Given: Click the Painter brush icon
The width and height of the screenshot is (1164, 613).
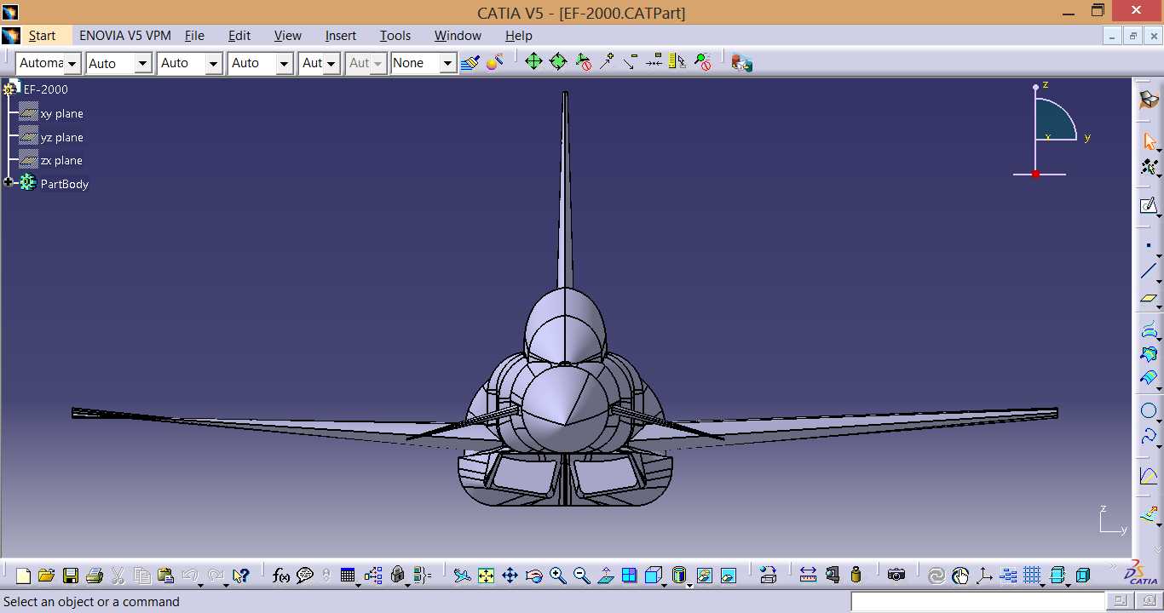Looking at the screenshot, I should click(x=470, y=62).
